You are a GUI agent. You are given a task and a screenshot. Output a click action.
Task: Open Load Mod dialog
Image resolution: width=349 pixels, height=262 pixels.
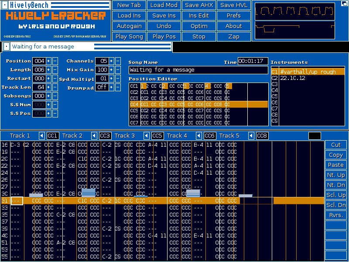click(x=164, y=5)
